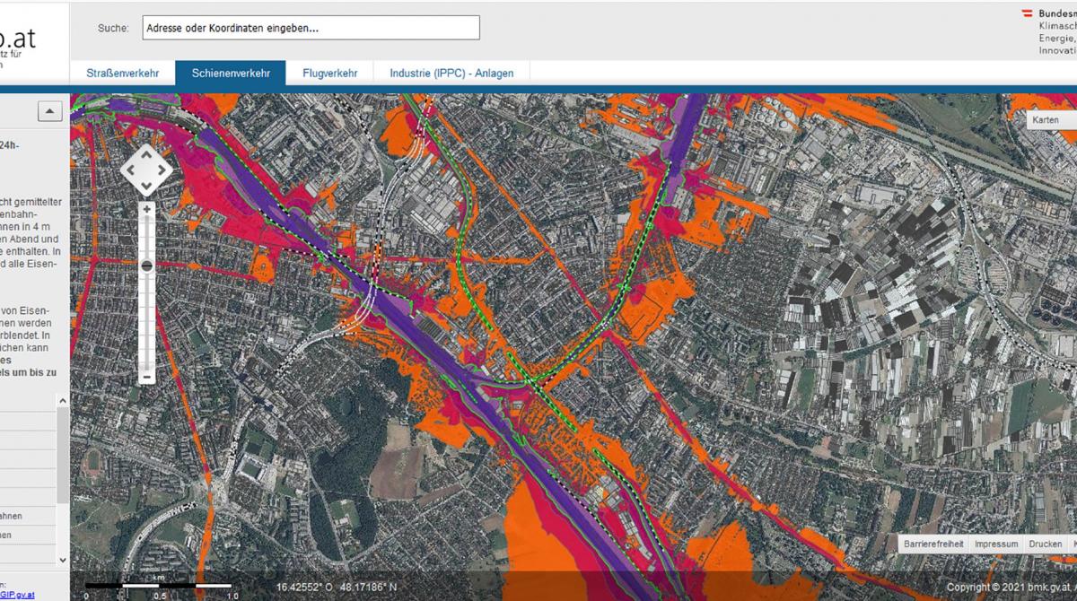Switch to the Straßenverkehr tab
Screen dimensions: 1077x601
click(123, 74)
